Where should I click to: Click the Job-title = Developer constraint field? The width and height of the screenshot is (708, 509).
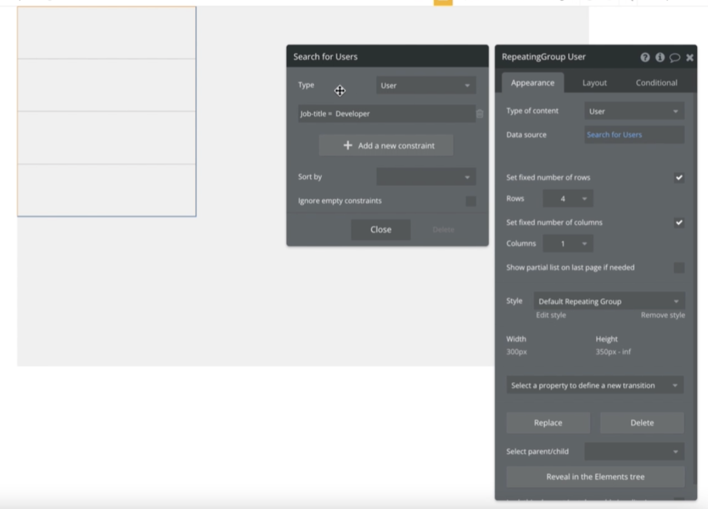click(x=386, y=114)
